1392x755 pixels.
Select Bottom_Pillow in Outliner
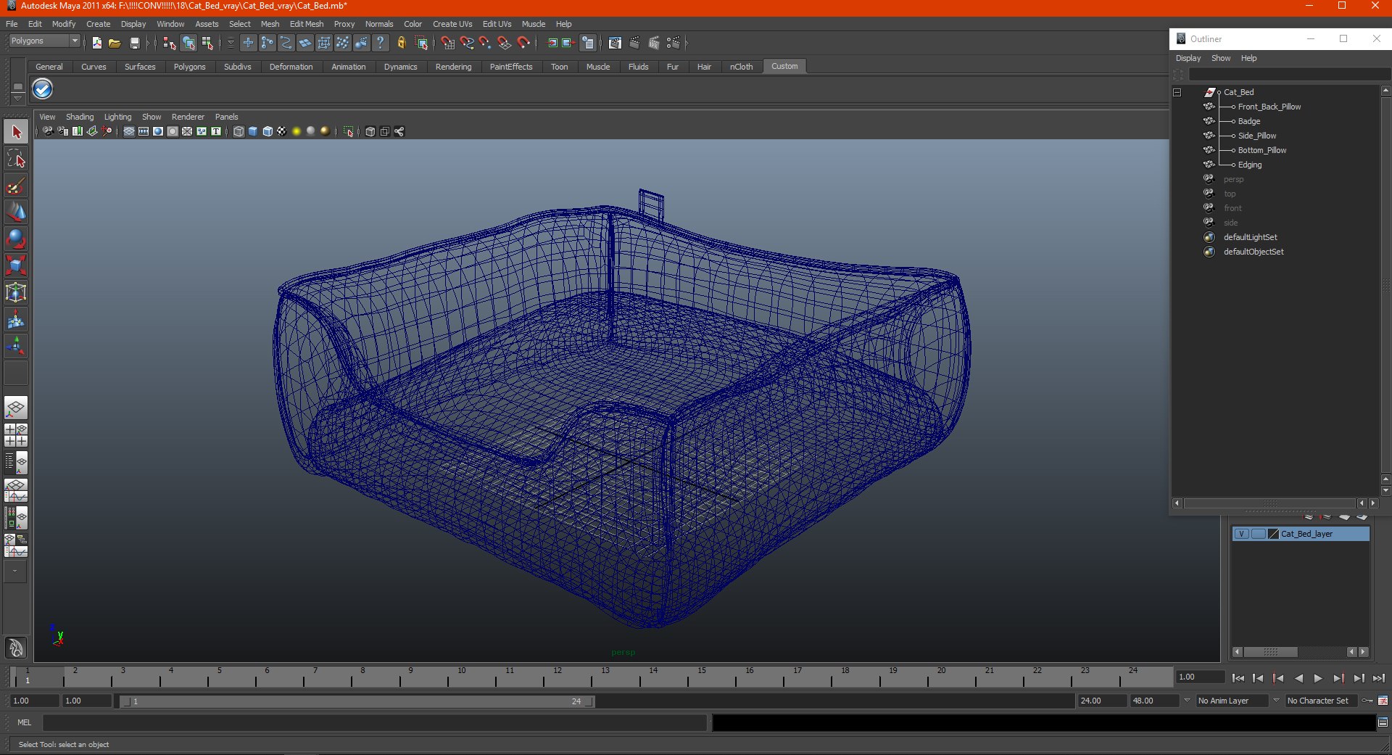point(1262,150)
